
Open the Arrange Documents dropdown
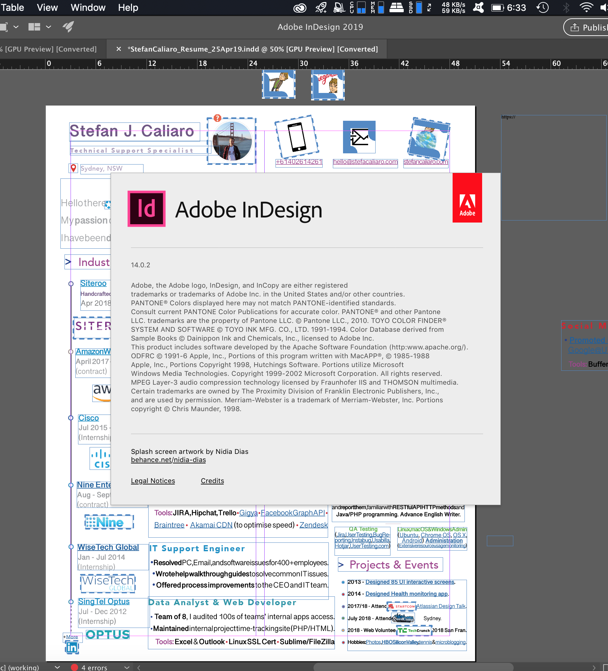(49, 27)
